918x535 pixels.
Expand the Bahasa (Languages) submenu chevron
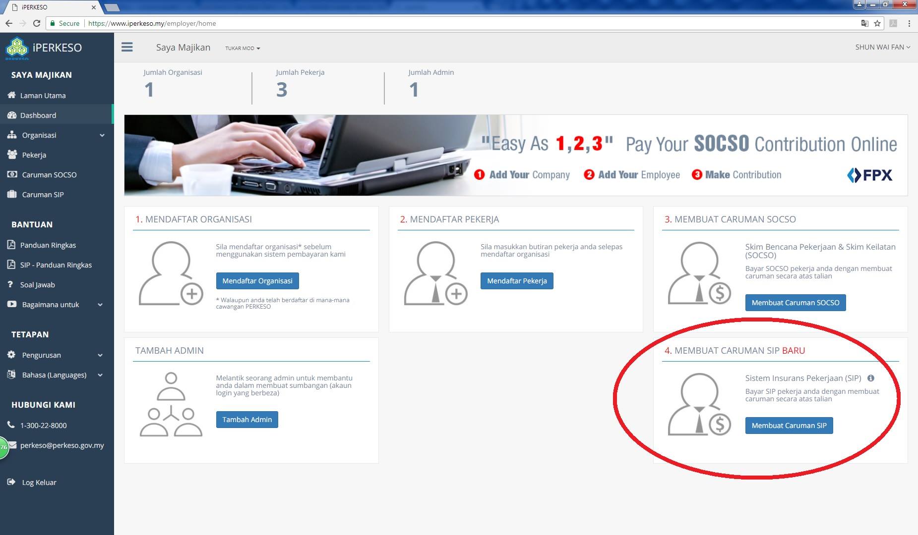[x=100, y=375]
